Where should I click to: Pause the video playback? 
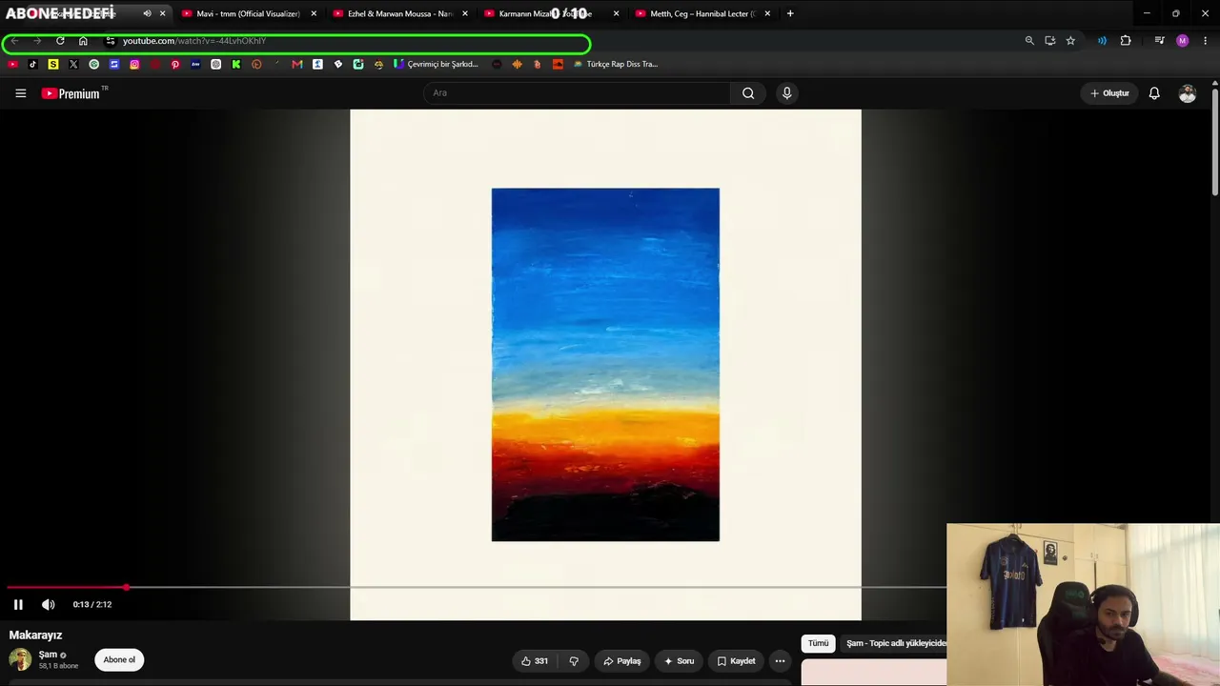(18, 604)
